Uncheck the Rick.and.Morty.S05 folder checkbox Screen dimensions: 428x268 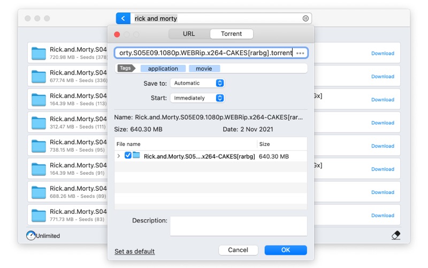click(x=128, y=155)
